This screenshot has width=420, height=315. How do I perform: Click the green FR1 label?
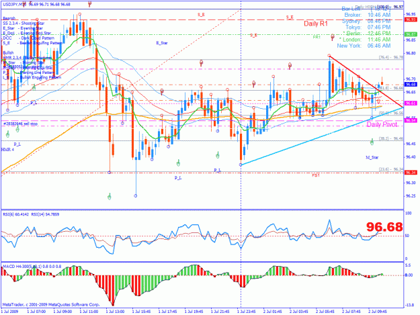pos(317,38)
